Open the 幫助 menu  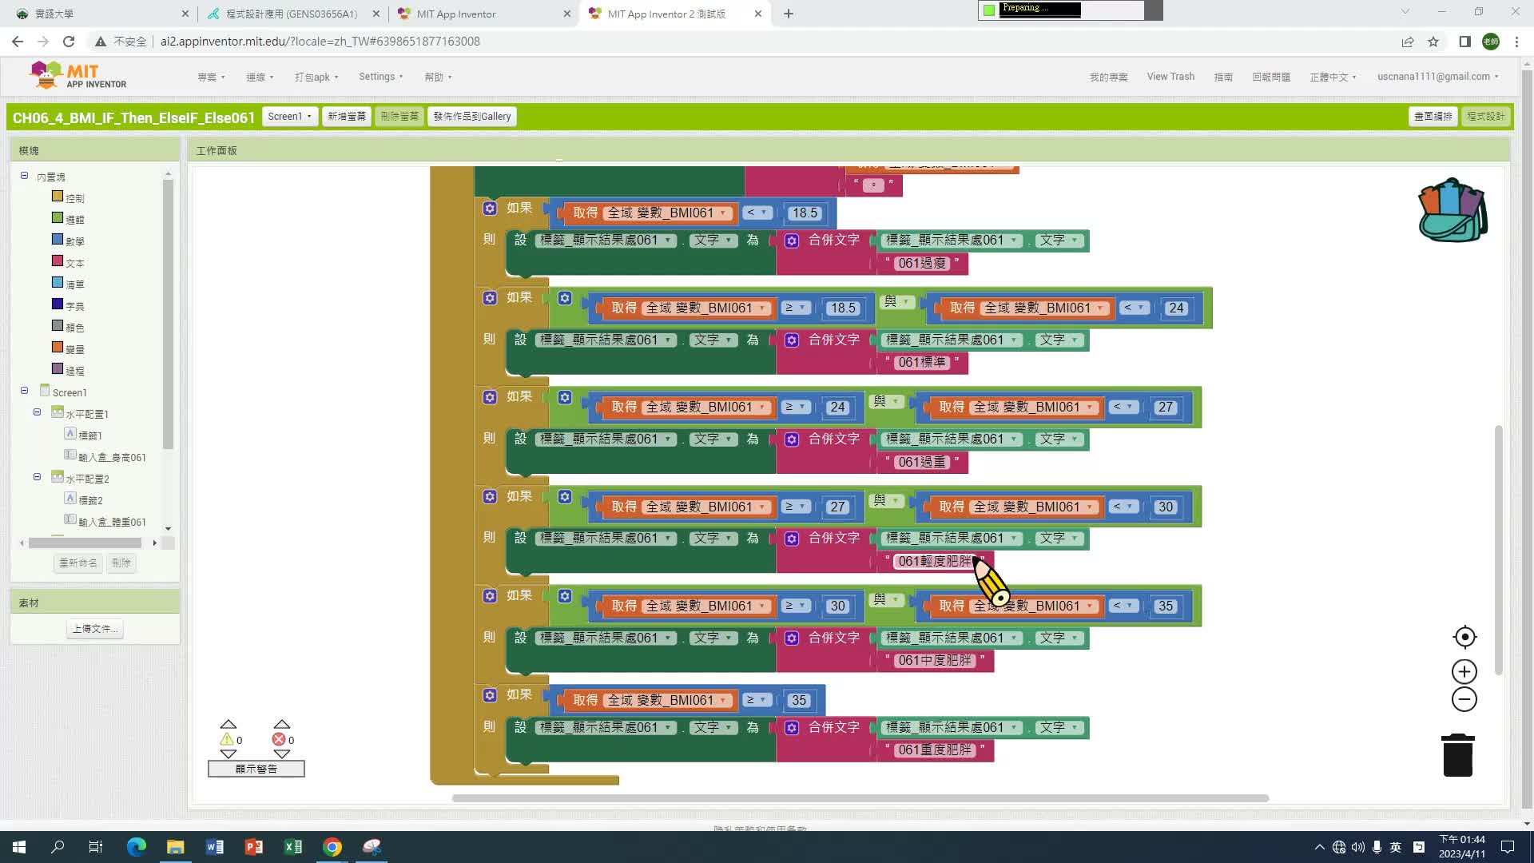(438, 77)
